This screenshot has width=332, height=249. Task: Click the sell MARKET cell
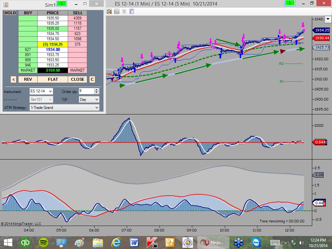77,70
